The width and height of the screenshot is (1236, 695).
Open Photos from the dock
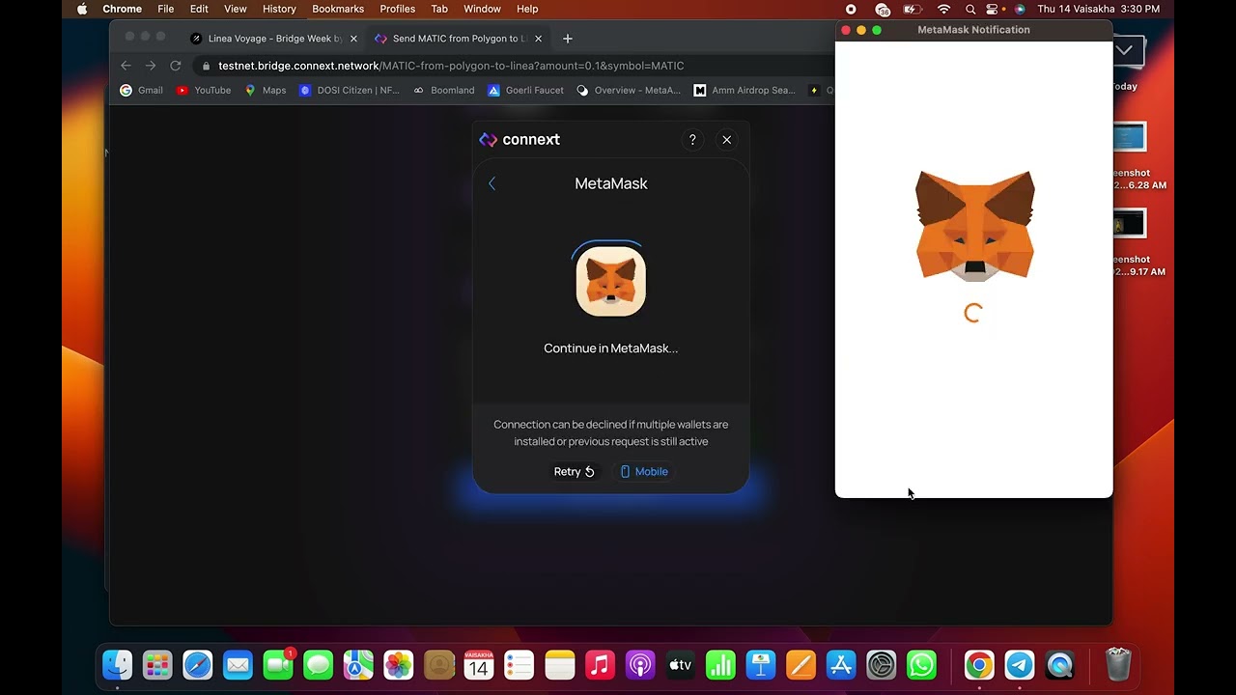[x=399, y=665]
